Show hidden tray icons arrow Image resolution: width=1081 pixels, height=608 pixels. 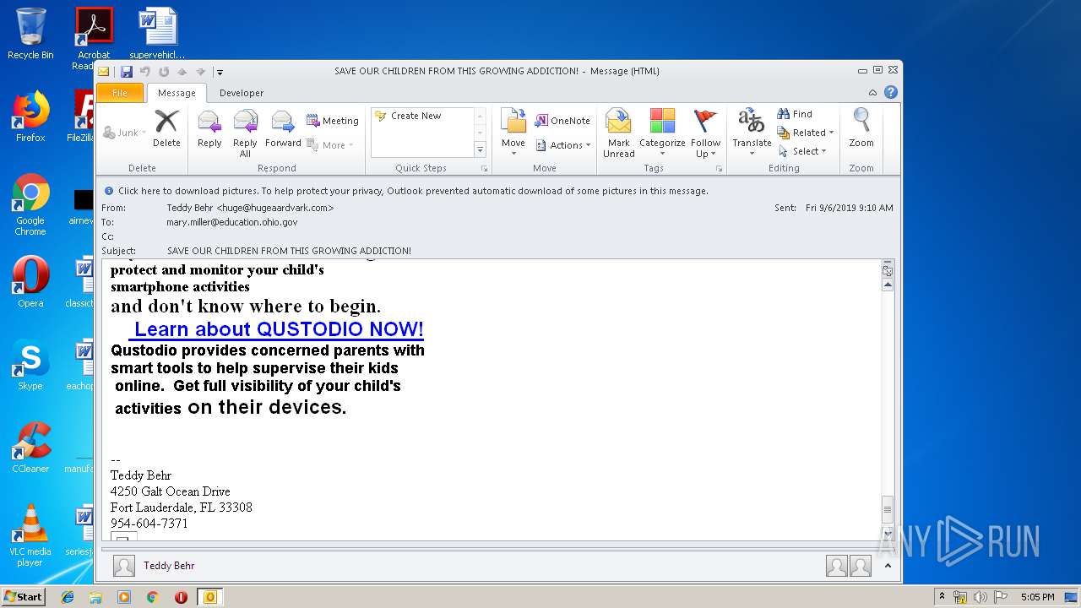[x=942, y=597]
